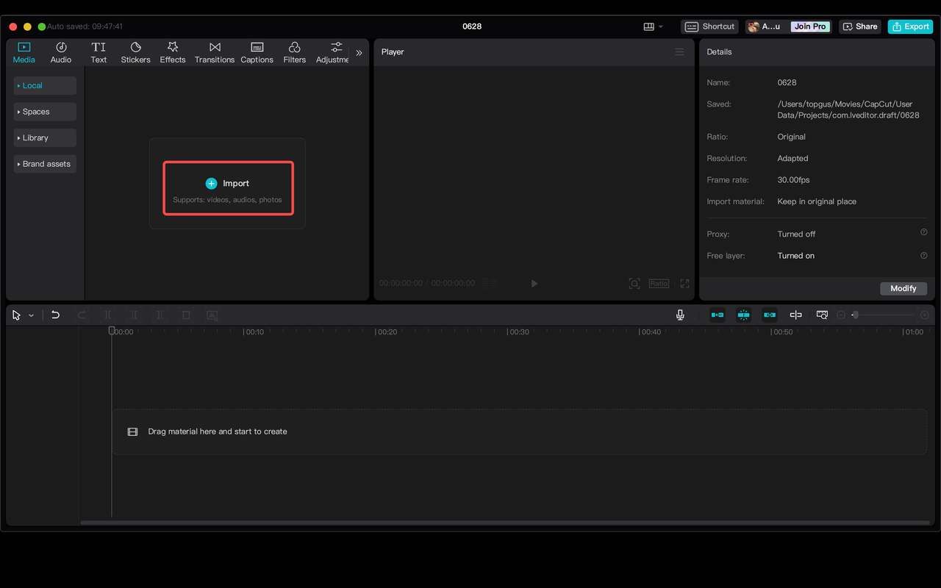941x588 pixels.
Task: Click the zoom-to-fit icon below the Player
Action: coord(634,283)
